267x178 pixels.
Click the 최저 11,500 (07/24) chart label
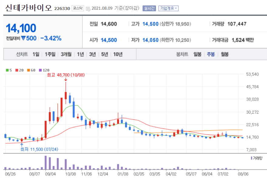tap(39, 149)
